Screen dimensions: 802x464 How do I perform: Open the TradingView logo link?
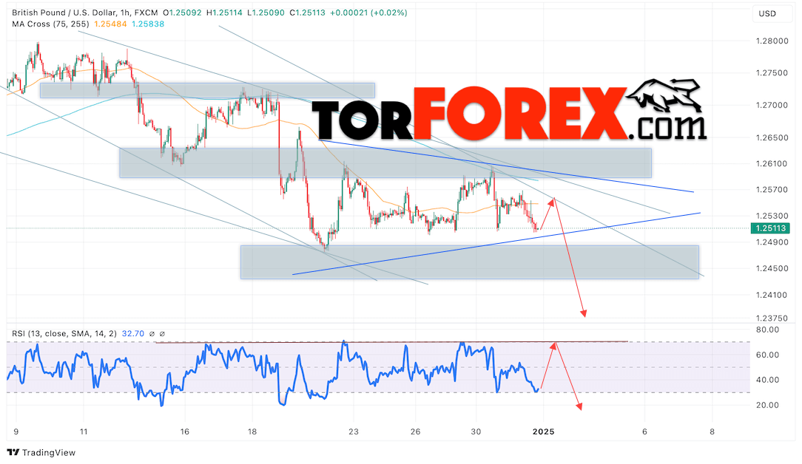41,452
